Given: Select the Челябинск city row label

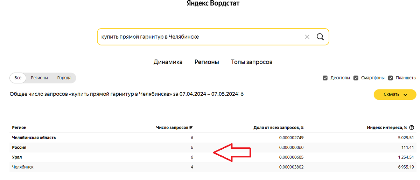Looking at the screenshot, I should click(23, 167).
